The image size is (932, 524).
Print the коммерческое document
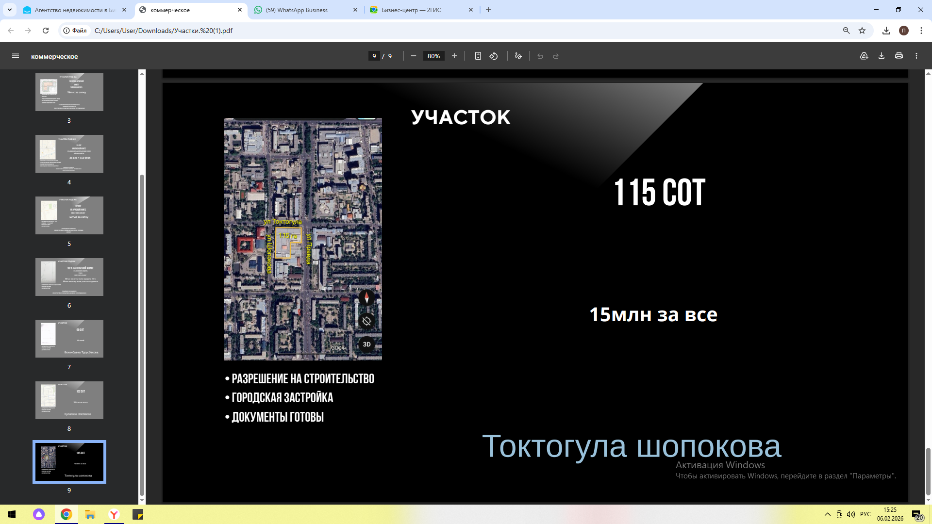pyautogui.click(x=899, y=56)
